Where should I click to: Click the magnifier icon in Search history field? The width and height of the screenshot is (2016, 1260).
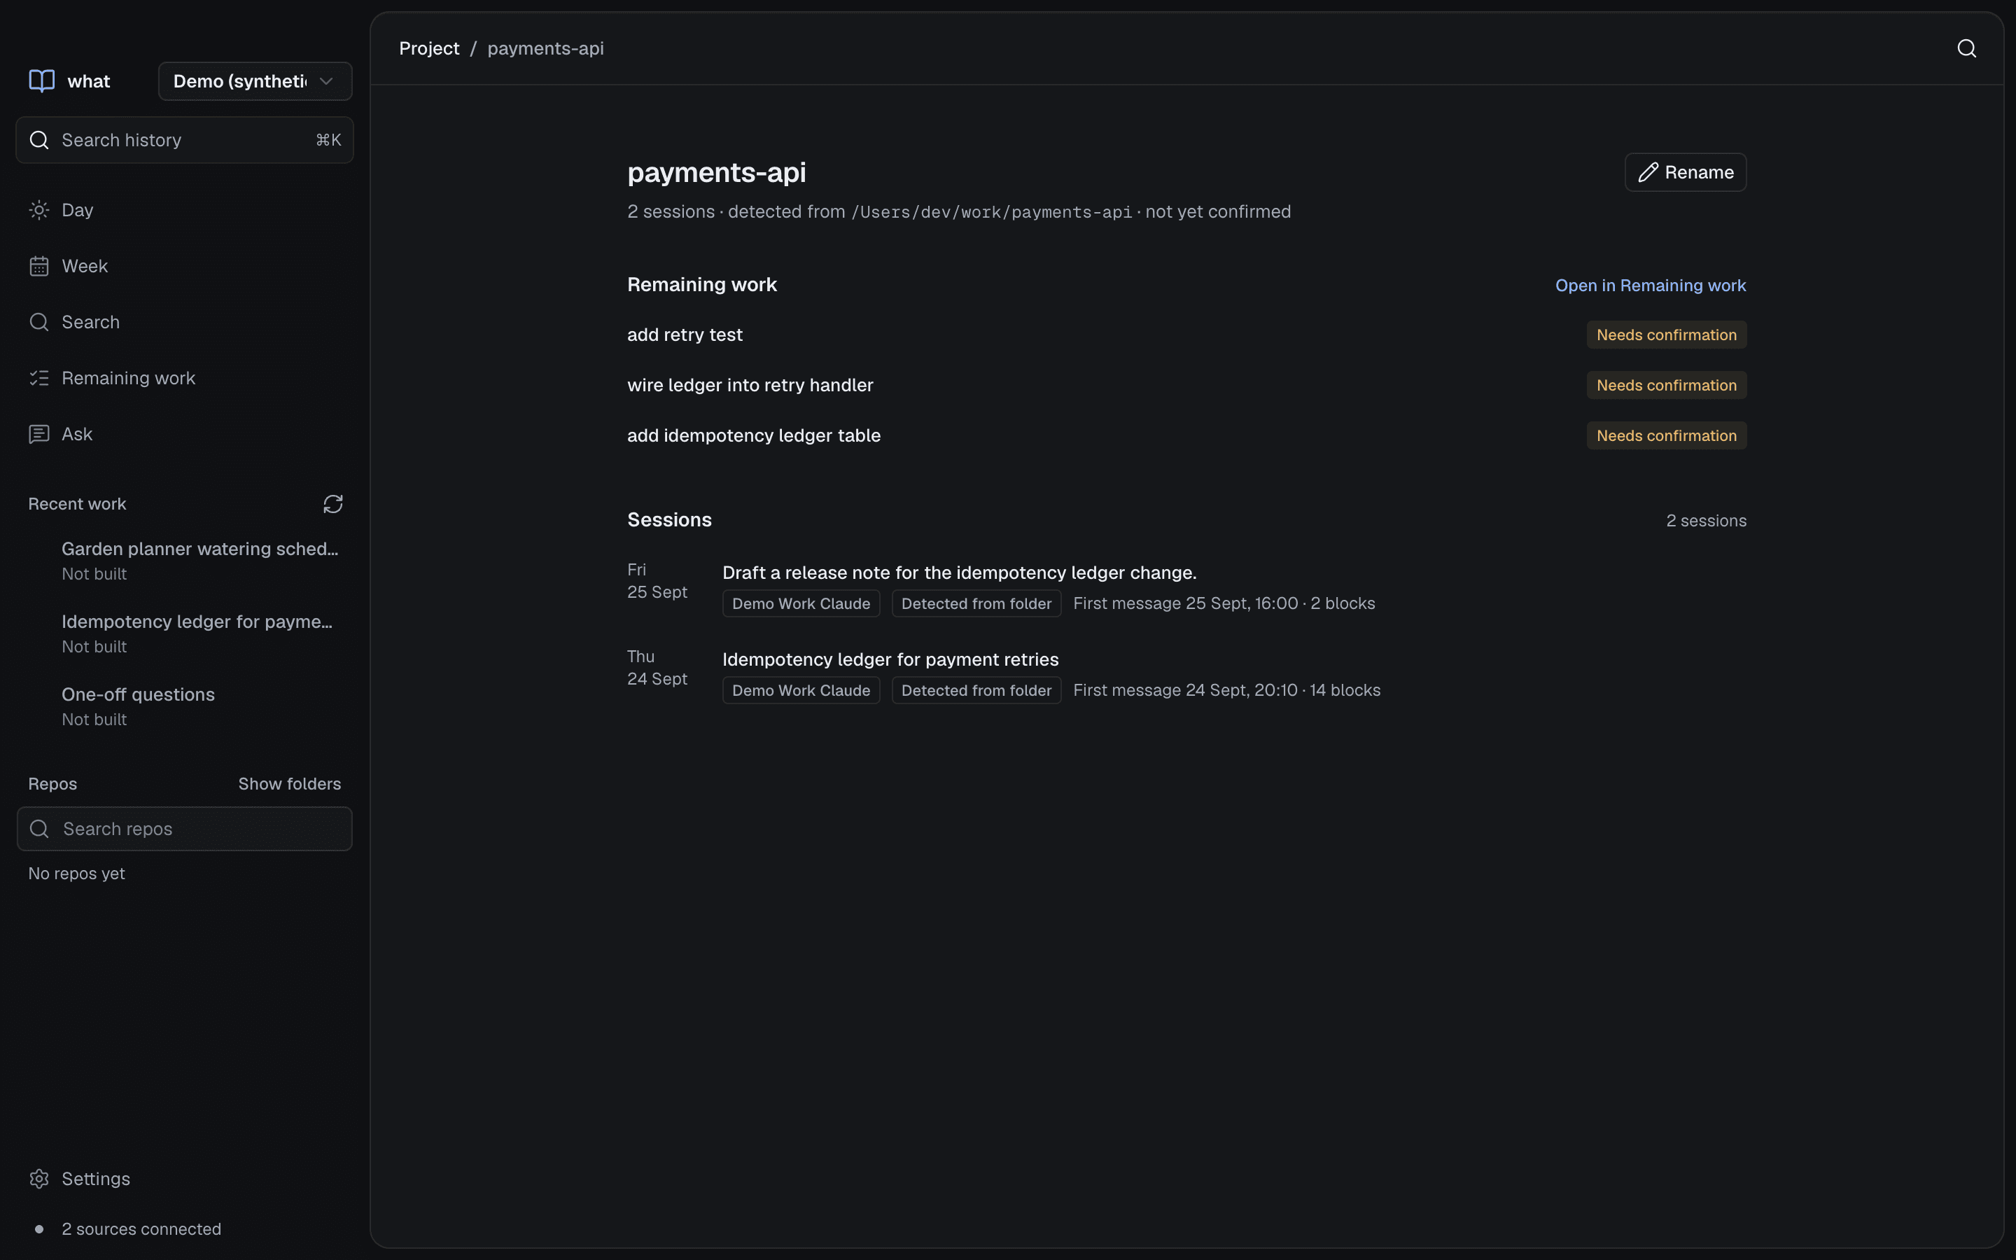coord(39,140)
